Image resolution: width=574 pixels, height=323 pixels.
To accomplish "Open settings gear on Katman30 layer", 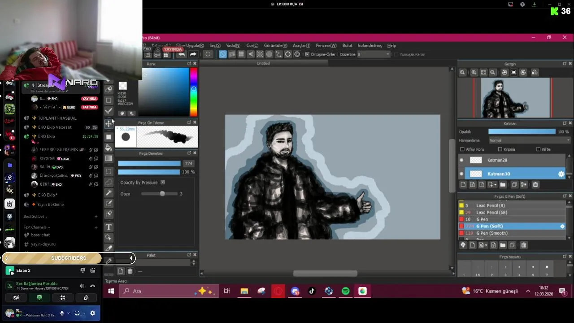I will tap(561, 174).
